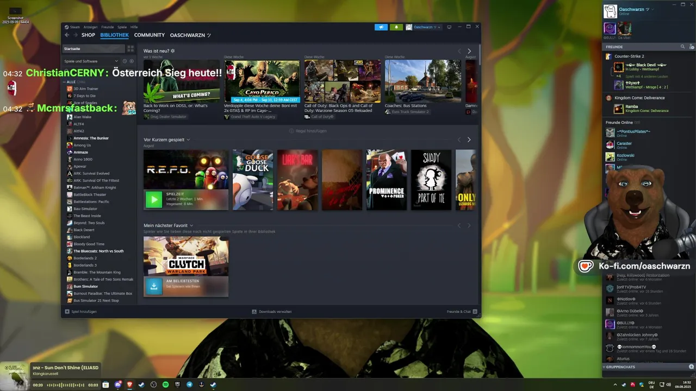Open the Prominence Poker game cover
Screen dimensions: 696x391
(387, 180)
